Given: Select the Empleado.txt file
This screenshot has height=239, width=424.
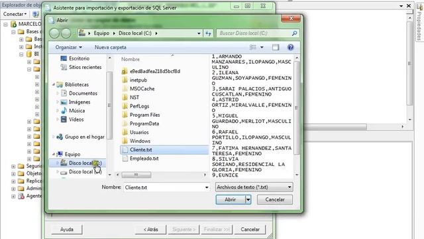Looking at the screenshot, I should [144, 159].
